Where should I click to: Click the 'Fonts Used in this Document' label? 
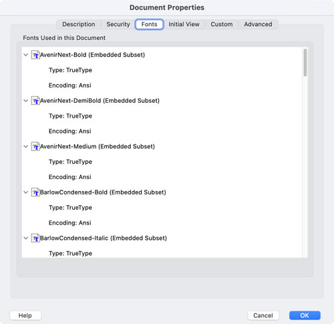pyautogui.click(x=64, y=38)
